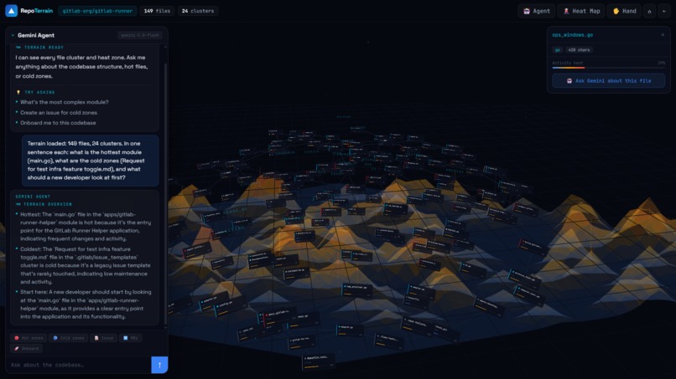Click the back arrow icon in top bar

click(x=664, y=11)
